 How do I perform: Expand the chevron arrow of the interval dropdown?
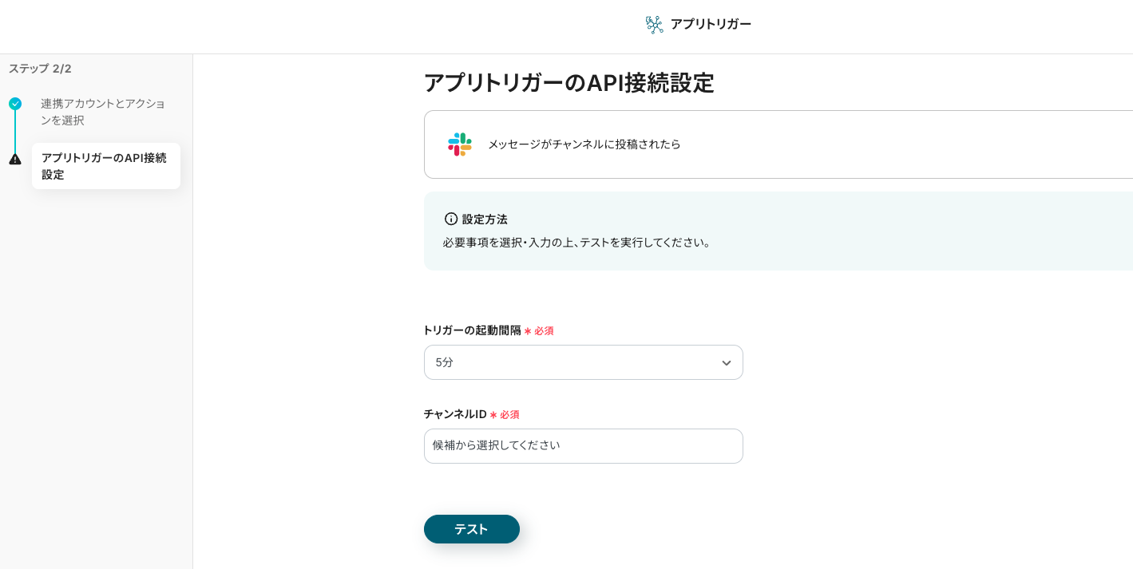726,363
